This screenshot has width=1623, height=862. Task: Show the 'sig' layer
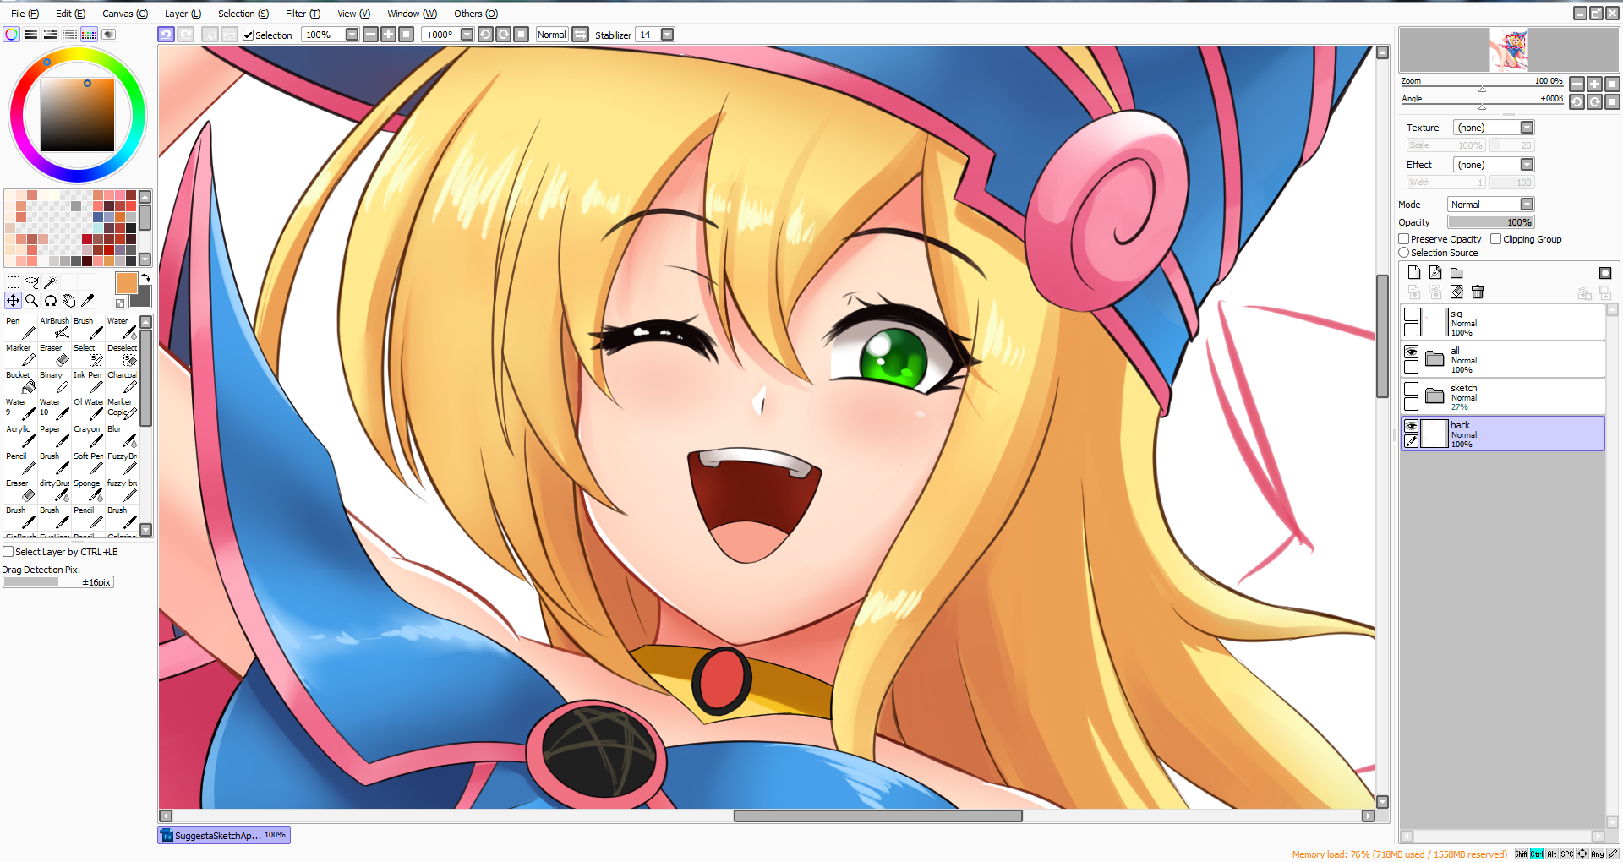tap(1412, 315)
